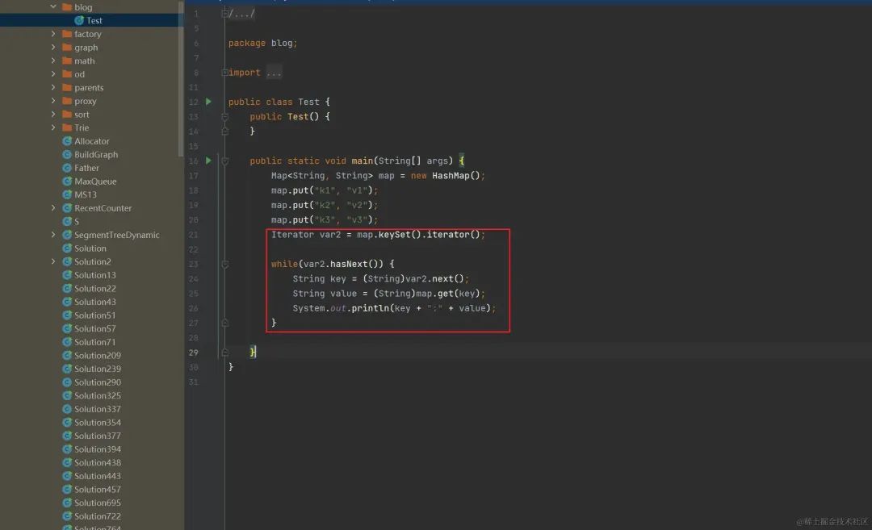This screenshot has height=530, width=872.
Task: Collapse the blog folder
Action: 53,7
